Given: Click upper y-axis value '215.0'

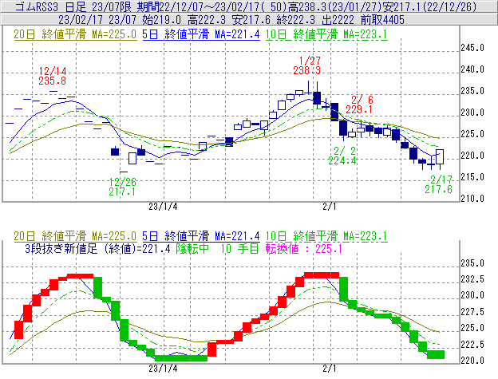Looking at the screenshot, I should pos(472,177).
